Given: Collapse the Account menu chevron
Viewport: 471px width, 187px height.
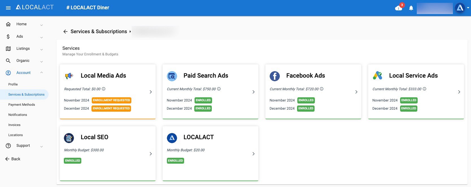Looking at the screenshot, I should pos(42,73).
